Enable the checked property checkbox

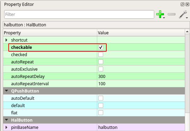coord(101,54)
